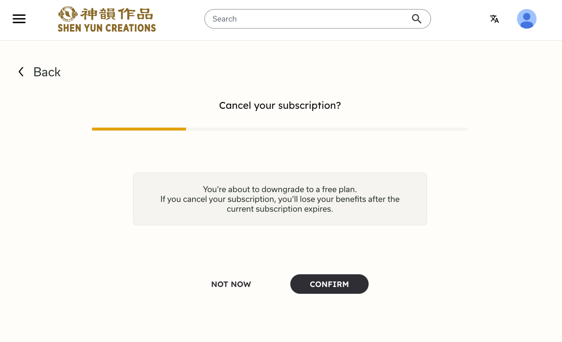Click the SHEN YUN CREATIONS wordmark
Image resolution: width=562 pixels, height=342 pixels.
pyautogui.click(x=107, y=28)
